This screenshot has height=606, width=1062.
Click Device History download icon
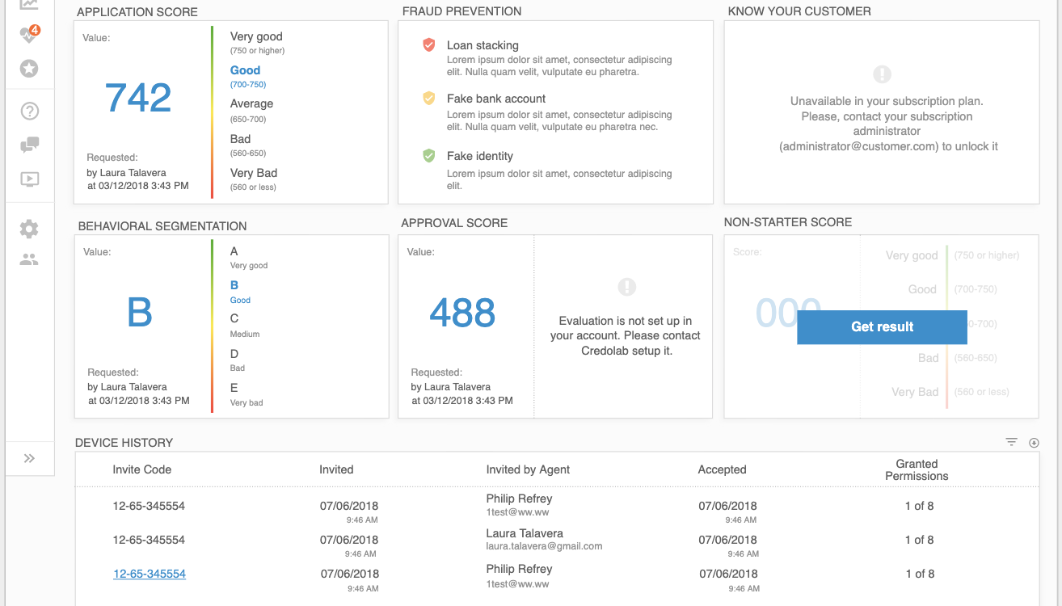coord(1034,442)
